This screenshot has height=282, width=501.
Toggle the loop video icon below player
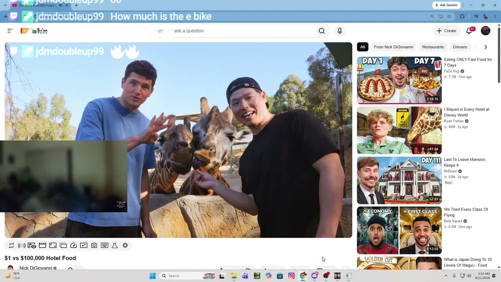point(11,246)
